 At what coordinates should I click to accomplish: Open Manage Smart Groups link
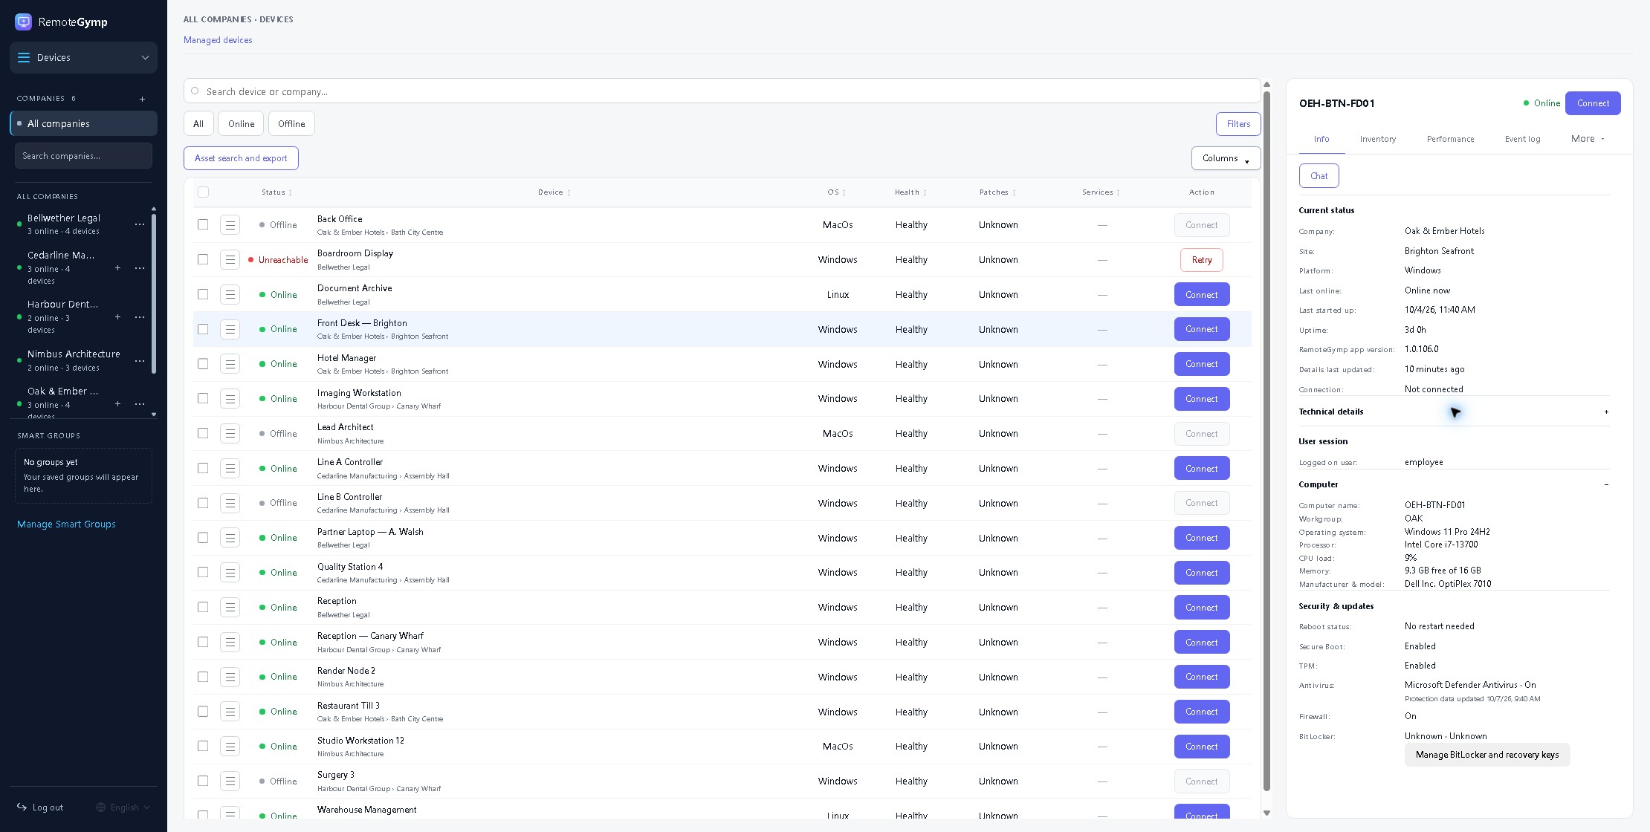tap(66, 524)
